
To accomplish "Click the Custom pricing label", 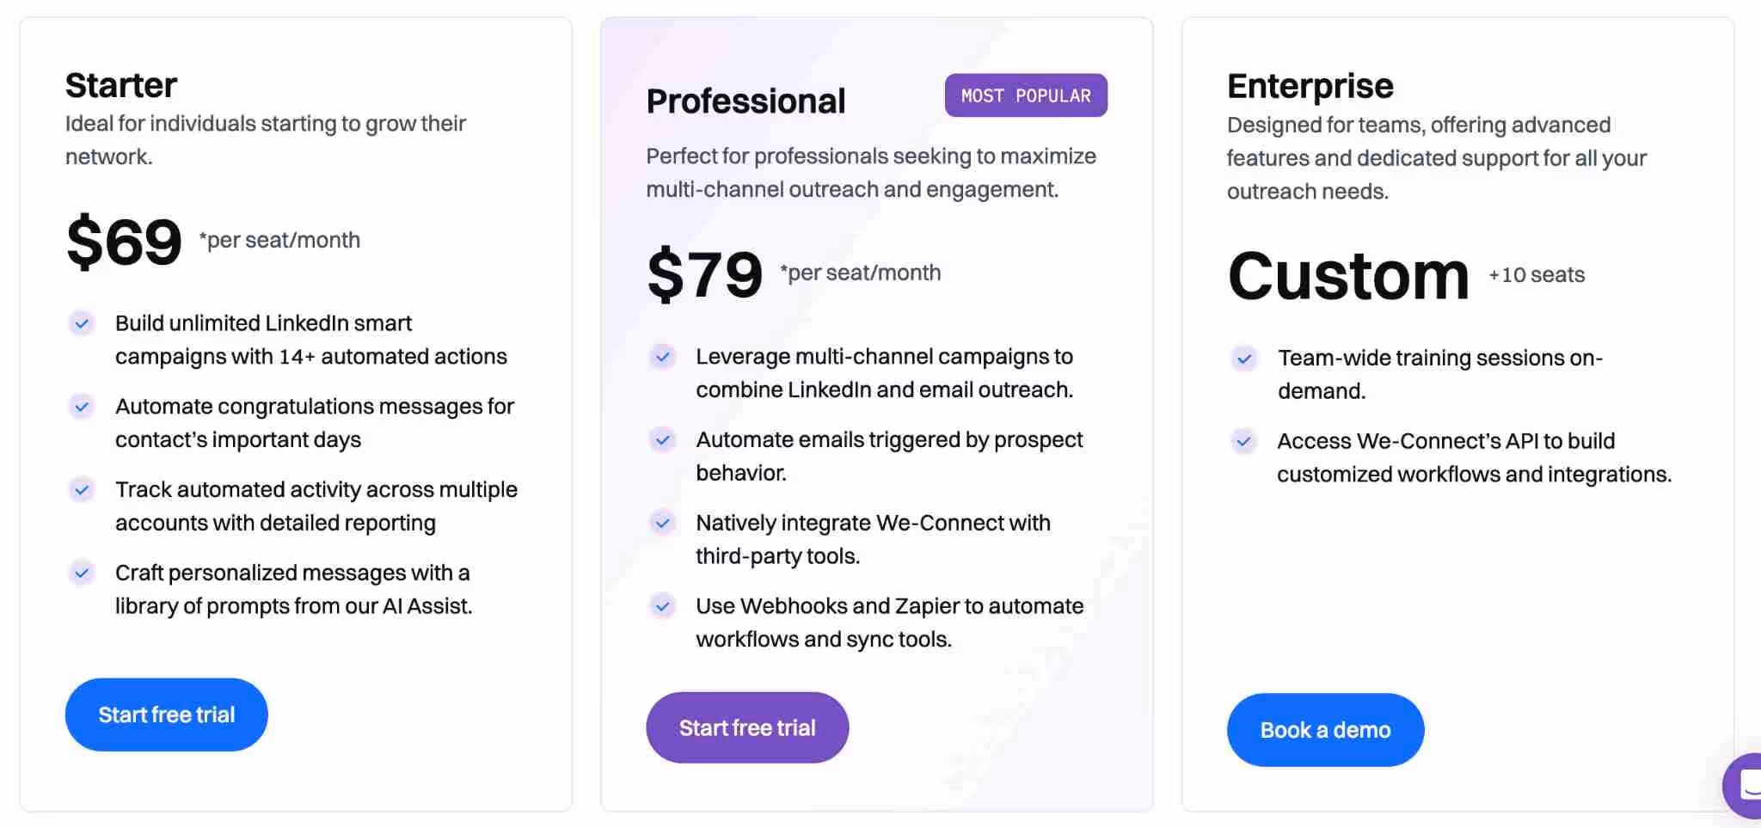I will pos(1347,277).
